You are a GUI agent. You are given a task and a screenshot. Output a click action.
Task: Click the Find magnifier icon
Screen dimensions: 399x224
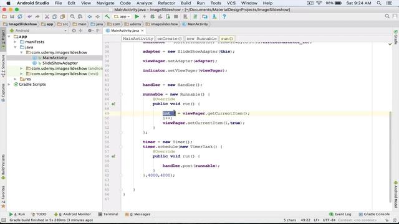click(x=72, y=17)
